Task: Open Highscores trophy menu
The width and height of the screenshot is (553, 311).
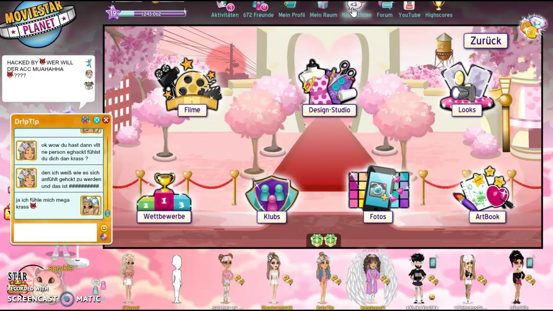Action: point(439,10)
